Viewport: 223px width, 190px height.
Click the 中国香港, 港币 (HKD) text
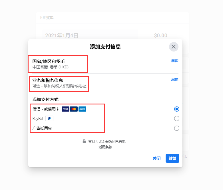pyautogui.click(x=51, y=67)
